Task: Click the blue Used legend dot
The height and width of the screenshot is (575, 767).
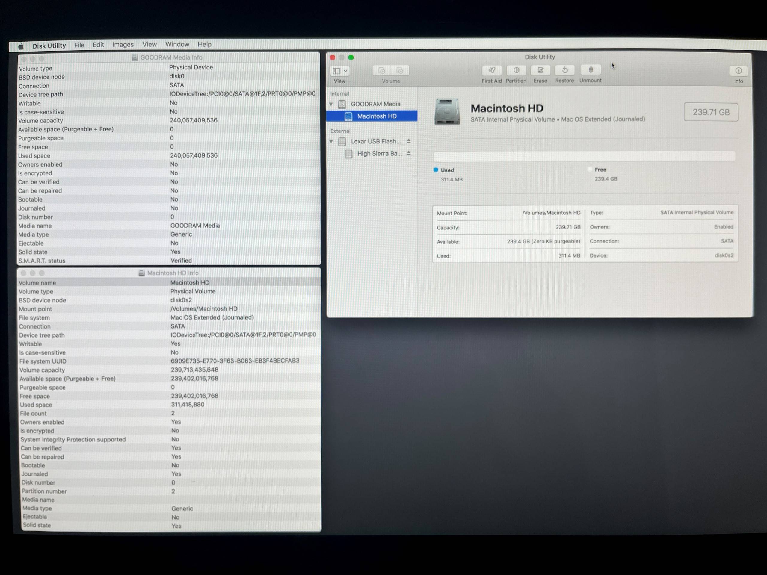Action: coord(436,170)
